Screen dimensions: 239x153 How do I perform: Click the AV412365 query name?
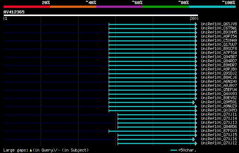coord(14,12)
